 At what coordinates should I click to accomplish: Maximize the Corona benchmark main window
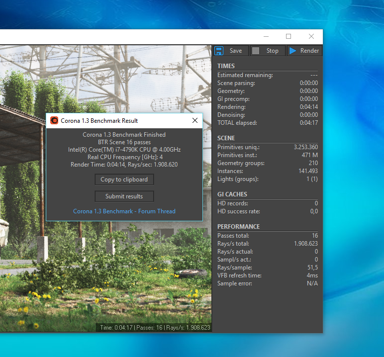click(288, 36)
